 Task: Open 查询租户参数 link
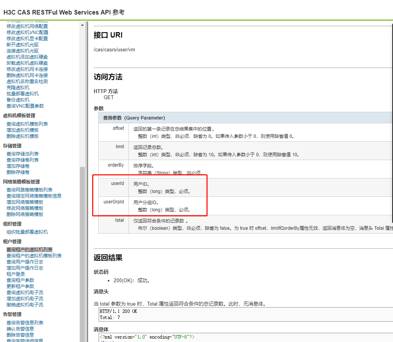pyautogui.click(x=20, y=280)
